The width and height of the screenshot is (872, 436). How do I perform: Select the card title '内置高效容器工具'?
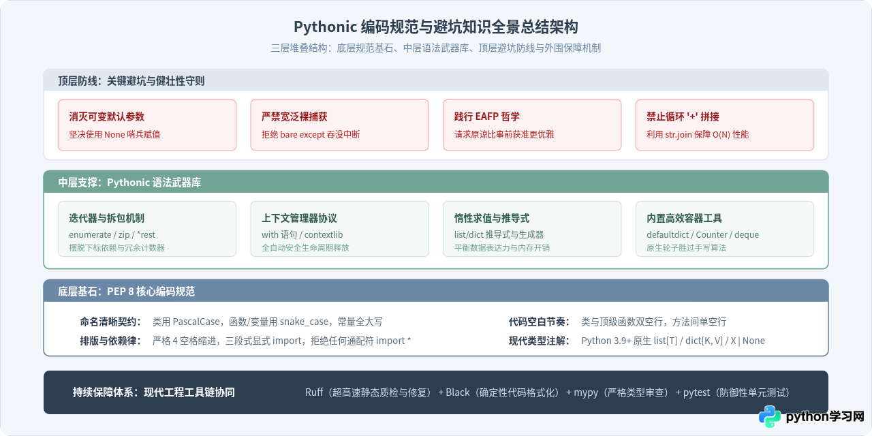685,218
